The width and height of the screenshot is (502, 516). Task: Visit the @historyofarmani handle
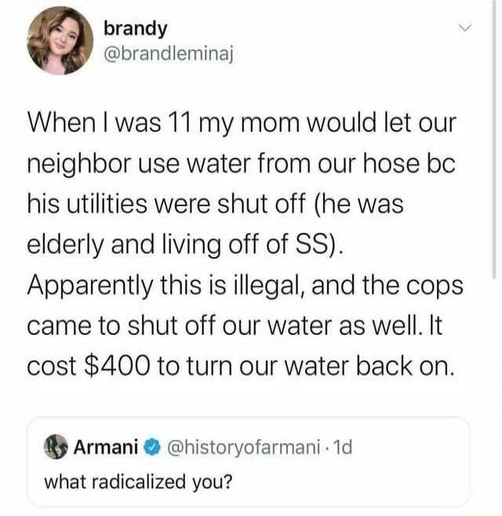tap(244, 447)
